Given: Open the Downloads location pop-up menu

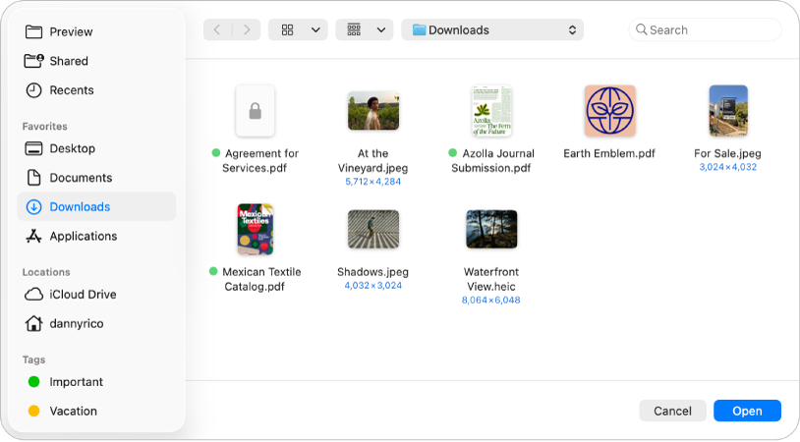Looking at the screenshot, I should [492, 30].
